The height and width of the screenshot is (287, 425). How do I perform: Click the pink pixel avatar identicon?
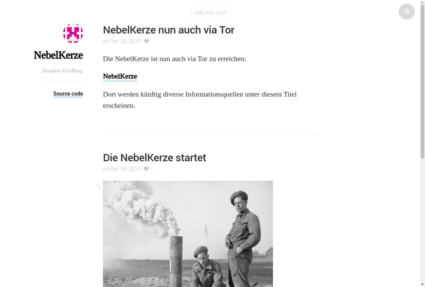click(73, 33)
